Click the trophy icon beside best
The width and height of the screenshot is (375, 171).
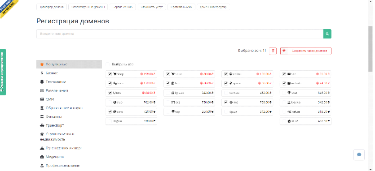point(289,93)
